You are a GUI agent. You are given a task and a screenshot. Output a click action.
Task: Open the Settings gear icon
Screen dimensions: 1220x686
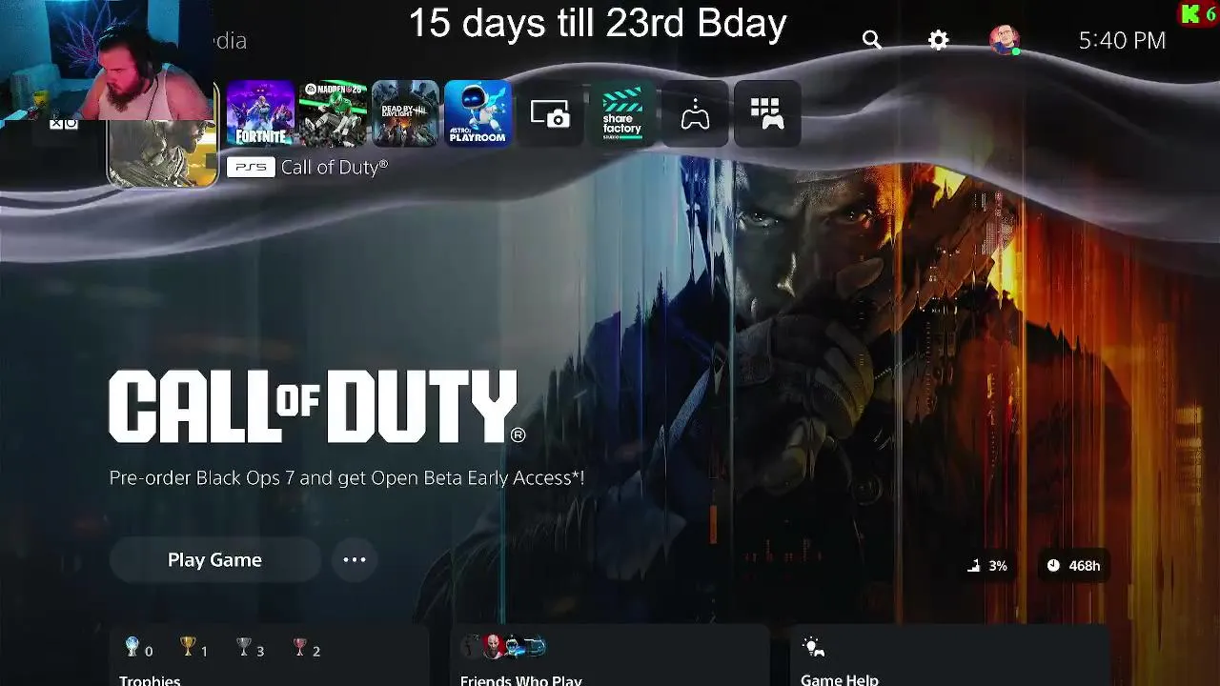[939, 40]
